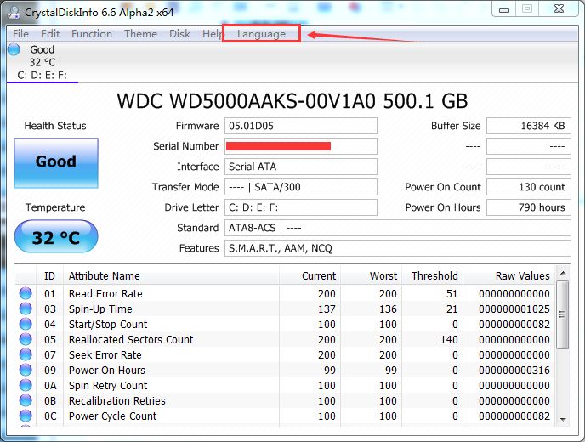Click the Firmware value field 05.01D05

coord(300,126)
